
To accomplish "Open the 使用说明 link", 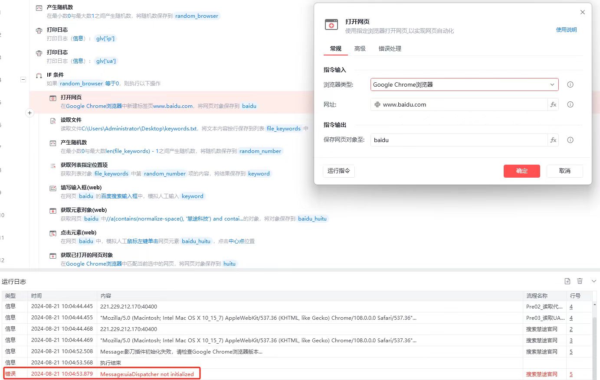I will click(566, 30).
